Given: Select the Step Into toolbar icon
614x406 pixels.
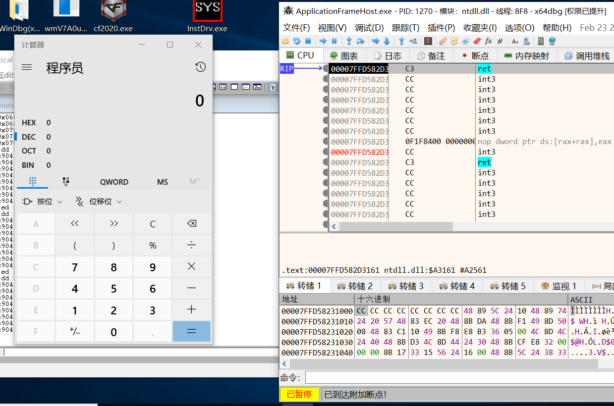Looking at the screenshot, I should point(349,41).
